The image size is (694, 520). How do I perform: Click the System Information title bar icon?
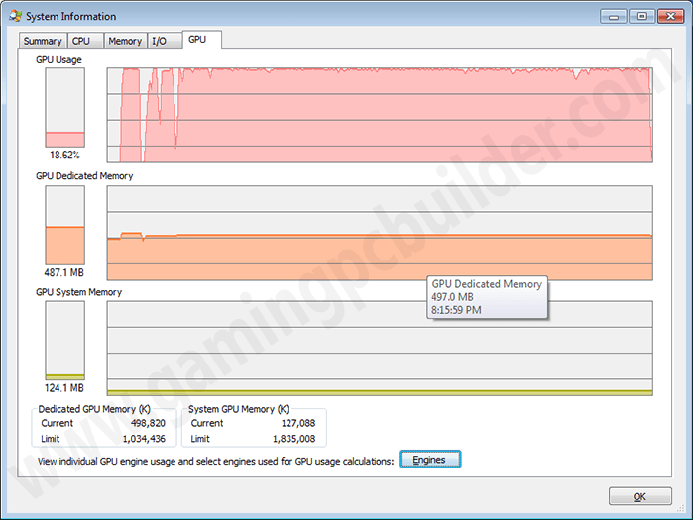point(16,17)
